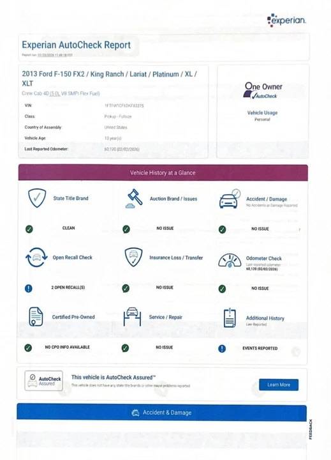This screenshot has width=331, height=460.
Task: Click the Vehicle Usage link
Action: point(262,112)
